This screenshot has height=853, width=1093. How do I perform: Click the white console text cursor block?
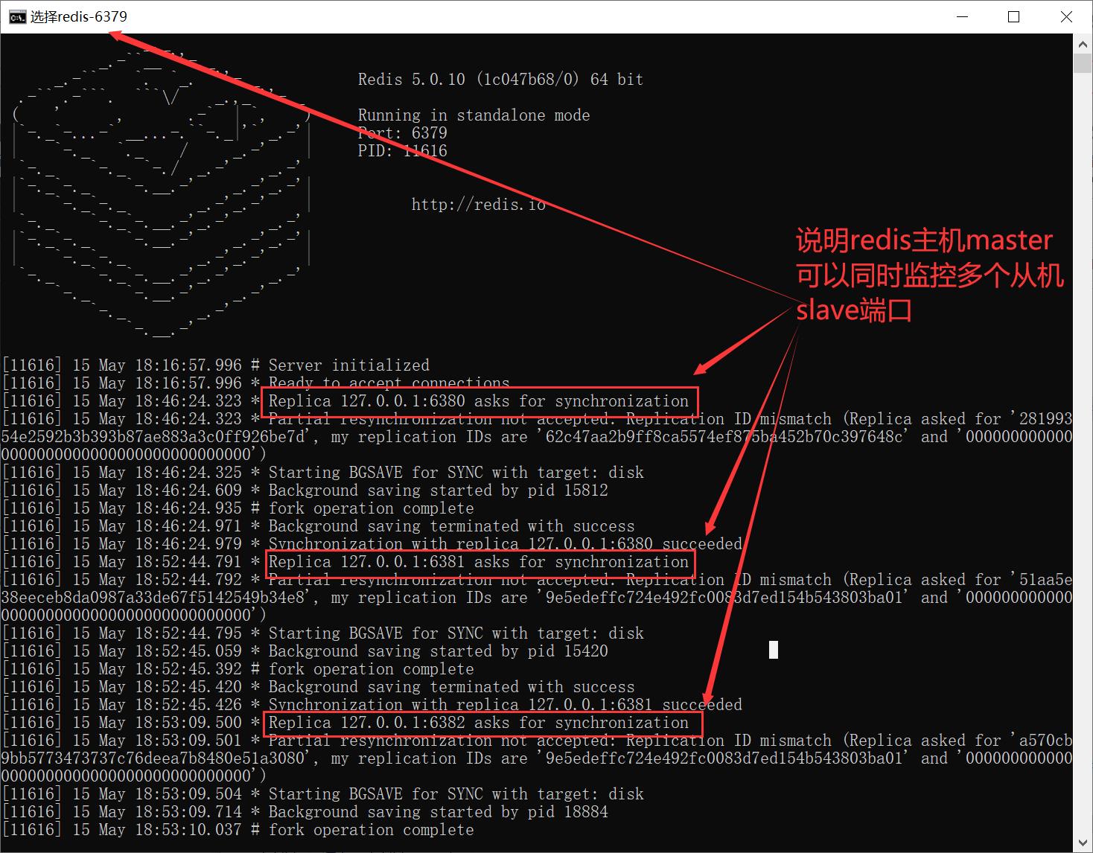pyautogui.click(x=774, y=650)
